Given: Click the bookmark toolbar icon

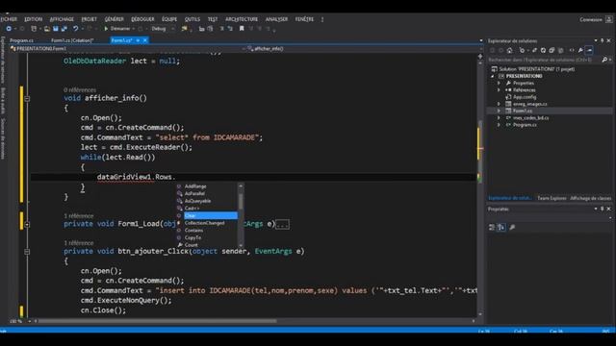Looking at the screenshot, I should [242, 29].
